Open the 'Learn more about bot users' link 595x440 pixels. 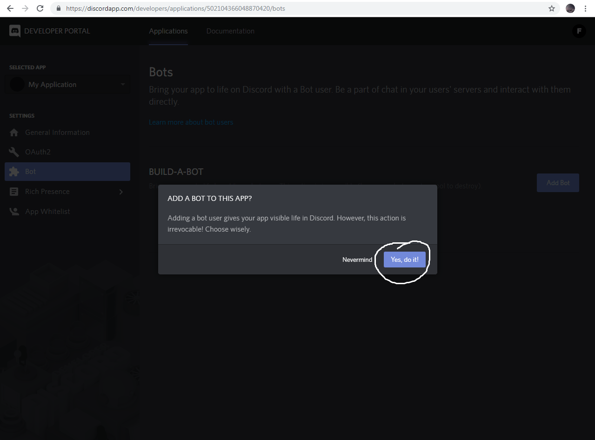coord(191,122)
